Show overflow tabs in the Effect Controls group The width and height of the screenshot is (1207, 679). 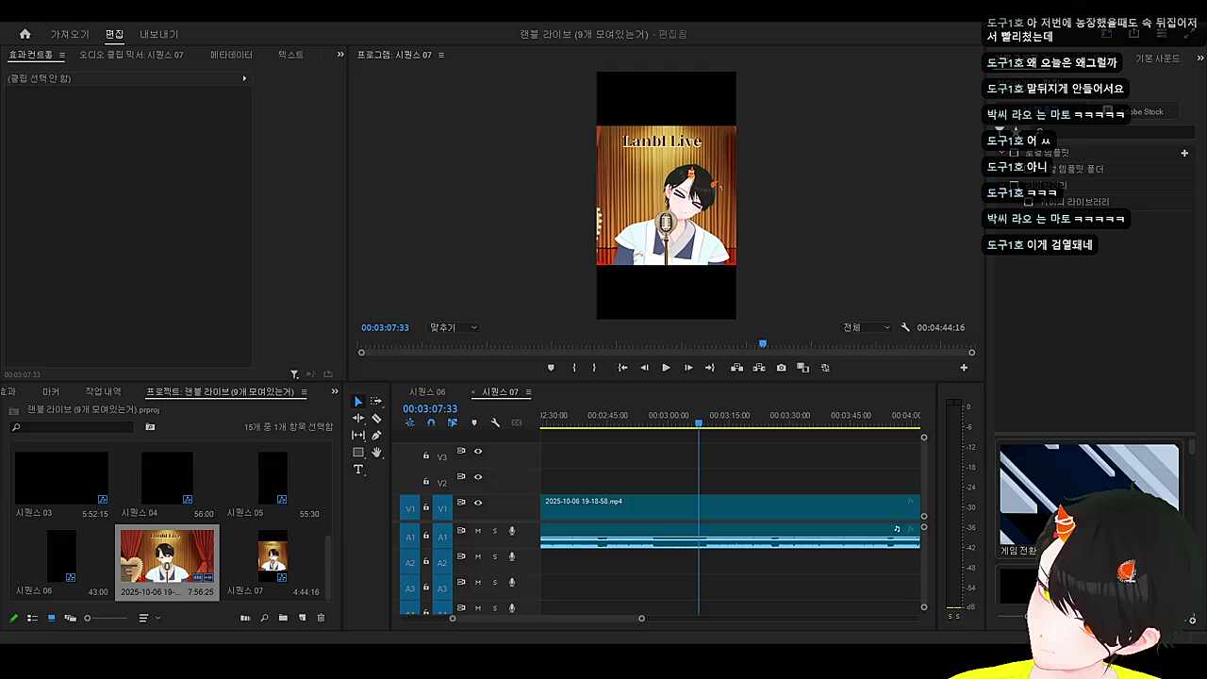340,55
